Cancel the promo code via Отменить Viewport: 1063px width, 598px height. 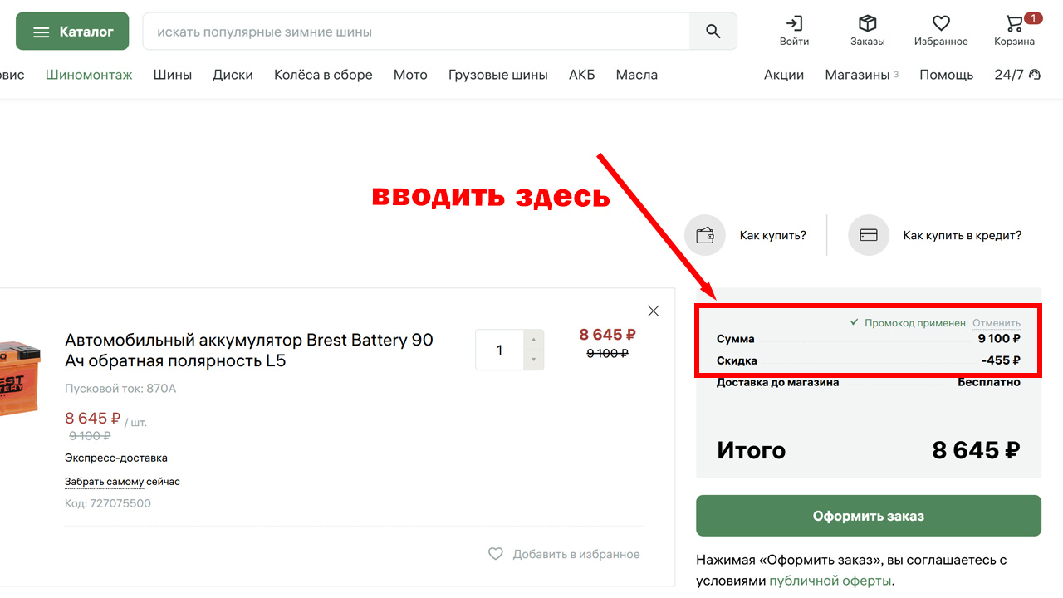click(997, 323)
